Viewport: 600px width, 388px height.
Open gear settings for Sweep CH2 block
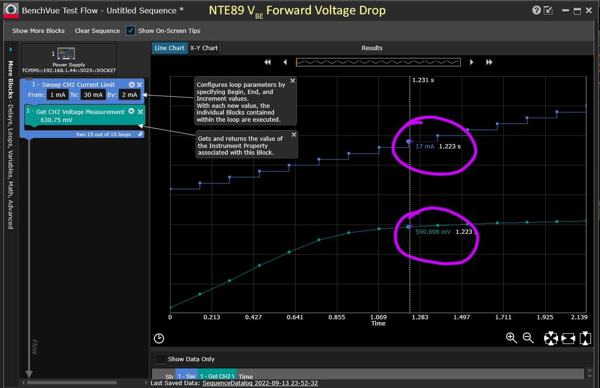(132, 84)
